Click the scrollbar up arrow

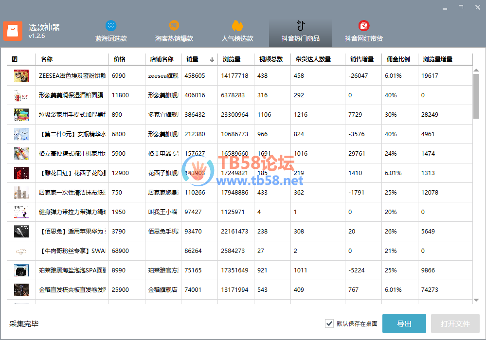click(x=476, y=71)
